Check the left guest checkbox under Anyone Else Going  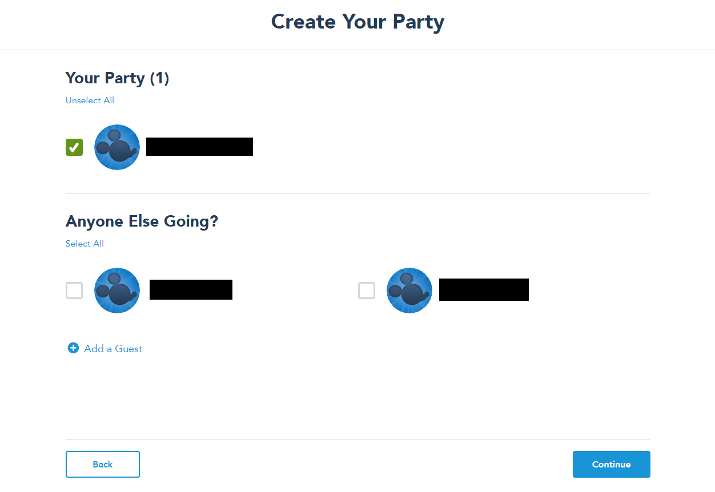click(74, 291)
